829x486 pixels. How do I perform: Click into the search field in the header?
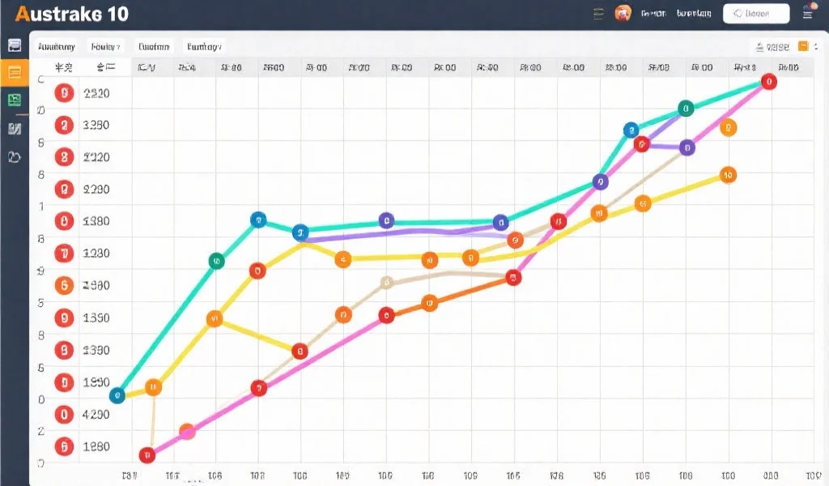(756, 13)
